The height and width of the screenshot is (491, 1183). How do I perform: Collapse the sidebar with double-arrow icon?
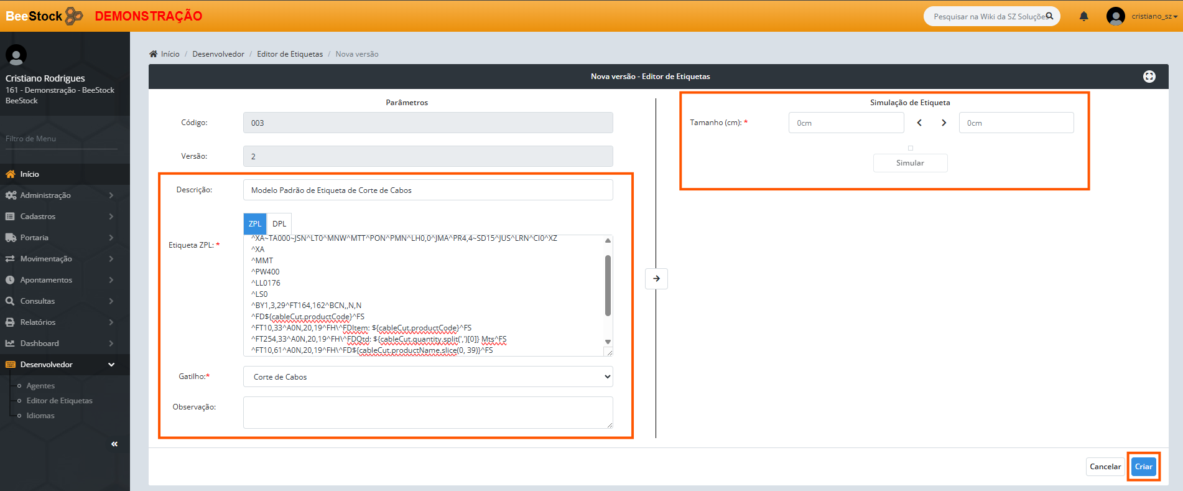(x=114, y=444)
